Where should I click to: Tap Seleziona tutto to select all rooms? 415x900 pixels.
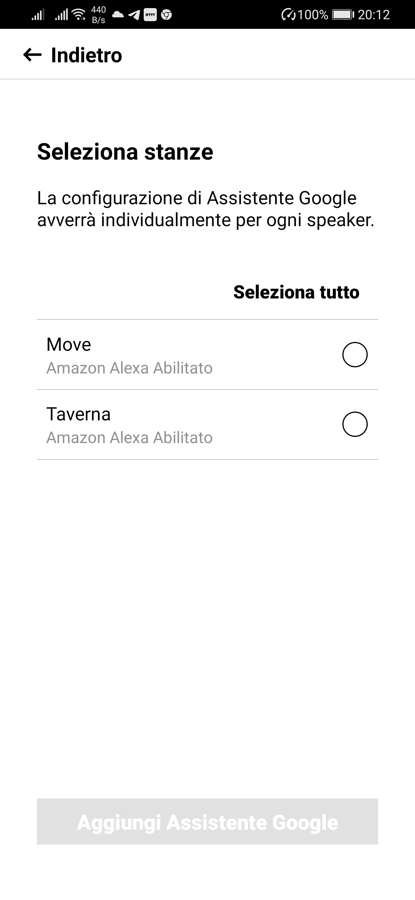(x=296, y=292)
